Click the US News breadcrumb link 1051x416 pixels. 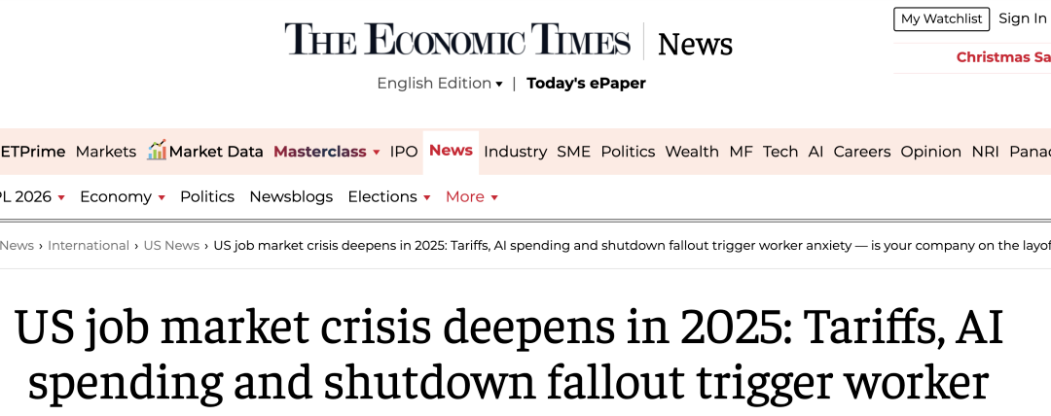(x=171, y=246)
